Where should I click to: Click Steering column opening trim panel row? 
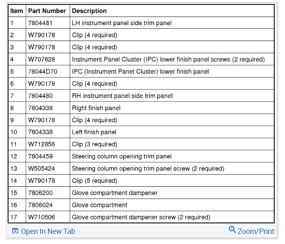coord(122,156)
